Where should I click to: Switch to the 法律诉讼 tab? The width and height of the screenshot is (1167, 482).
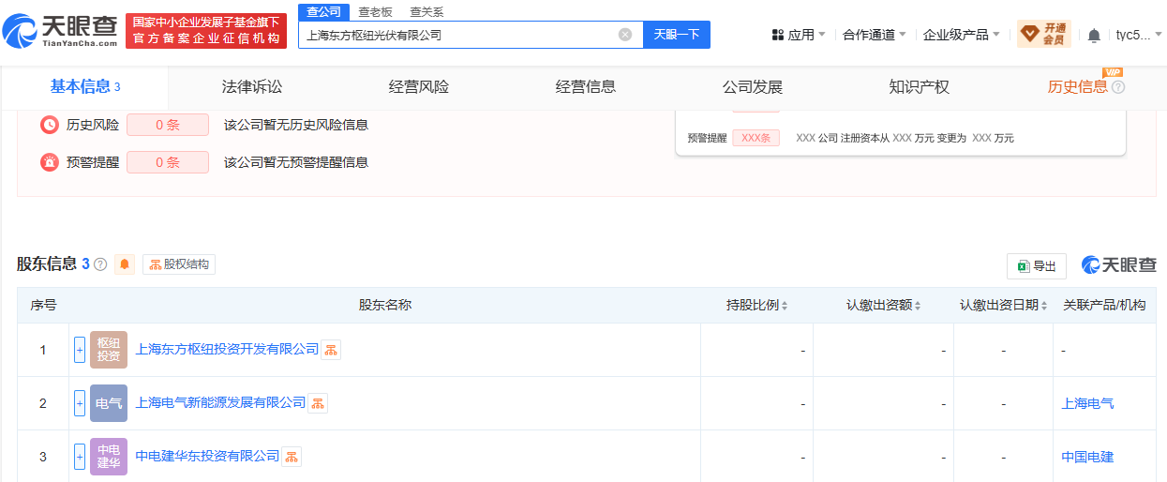[251, 87]
